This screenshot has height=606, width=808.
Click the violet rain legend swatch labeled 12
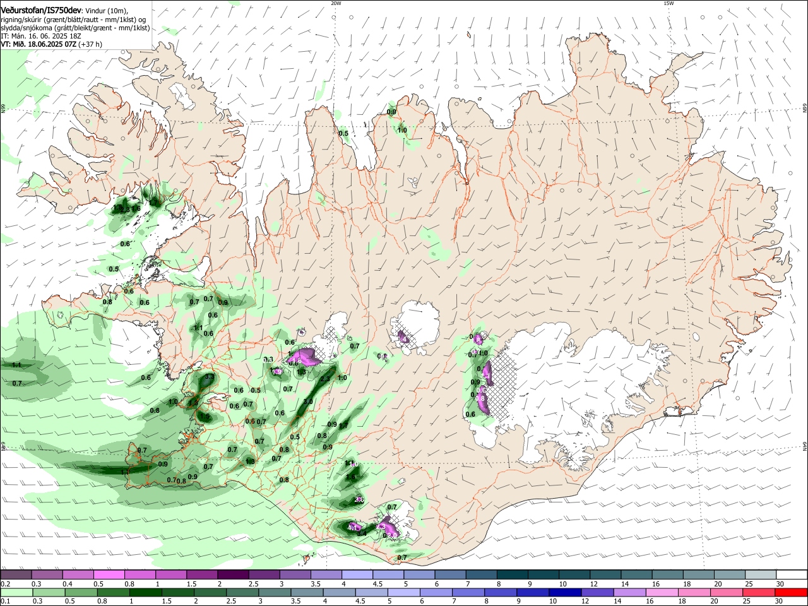click(x=597, y=592)
